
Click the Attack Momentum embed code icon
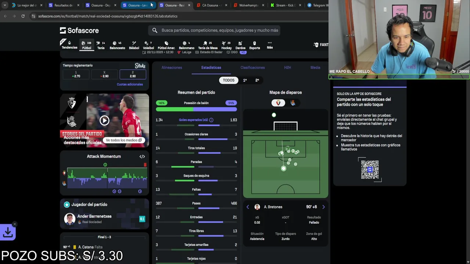tap(142, 157)
